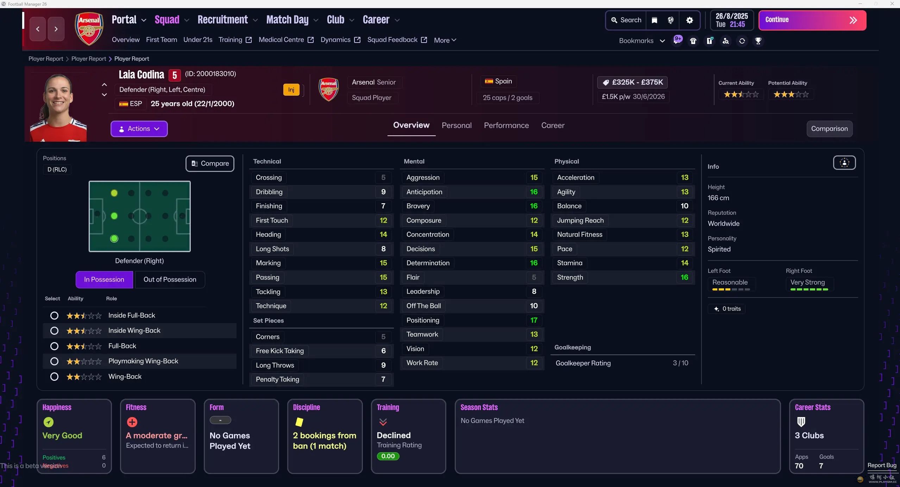
Task: Expand the Actions dropdown
Action: (139, 129)
